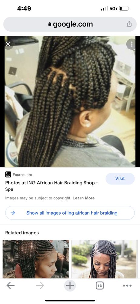Open right related image with cornrow braids
The height and width of the screenshot is (304, 140).
(105, 259)
